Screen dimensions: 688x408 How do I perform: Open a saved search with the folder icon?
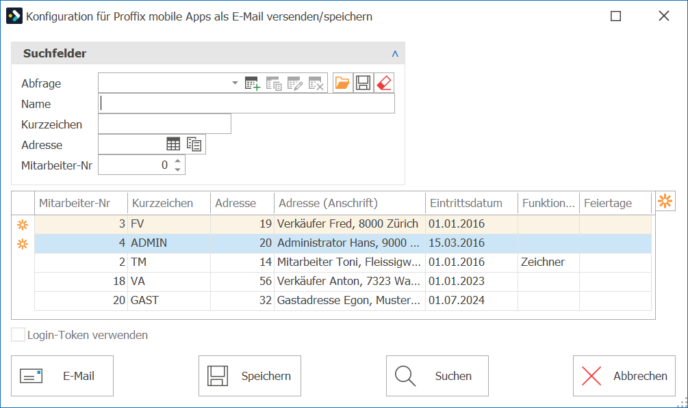point(342,83)
